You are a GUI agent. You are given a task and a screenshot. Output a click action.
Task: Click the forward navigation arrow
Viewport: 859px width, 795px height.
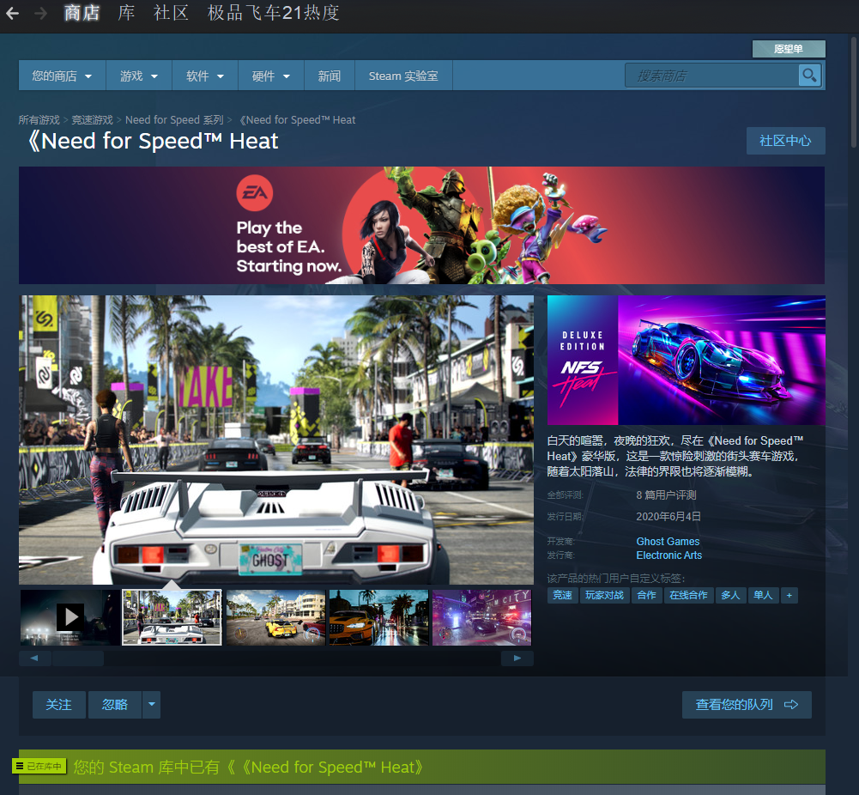tap(40, 14)
